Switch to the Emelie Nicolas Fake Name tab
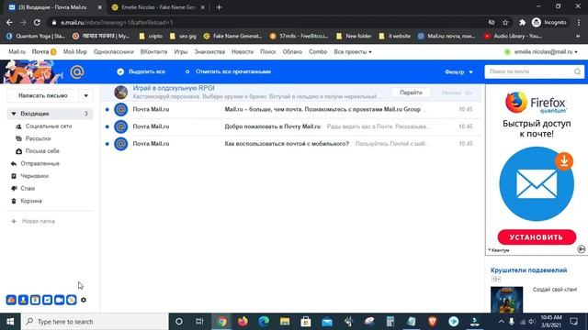 [x=157, y=7]
